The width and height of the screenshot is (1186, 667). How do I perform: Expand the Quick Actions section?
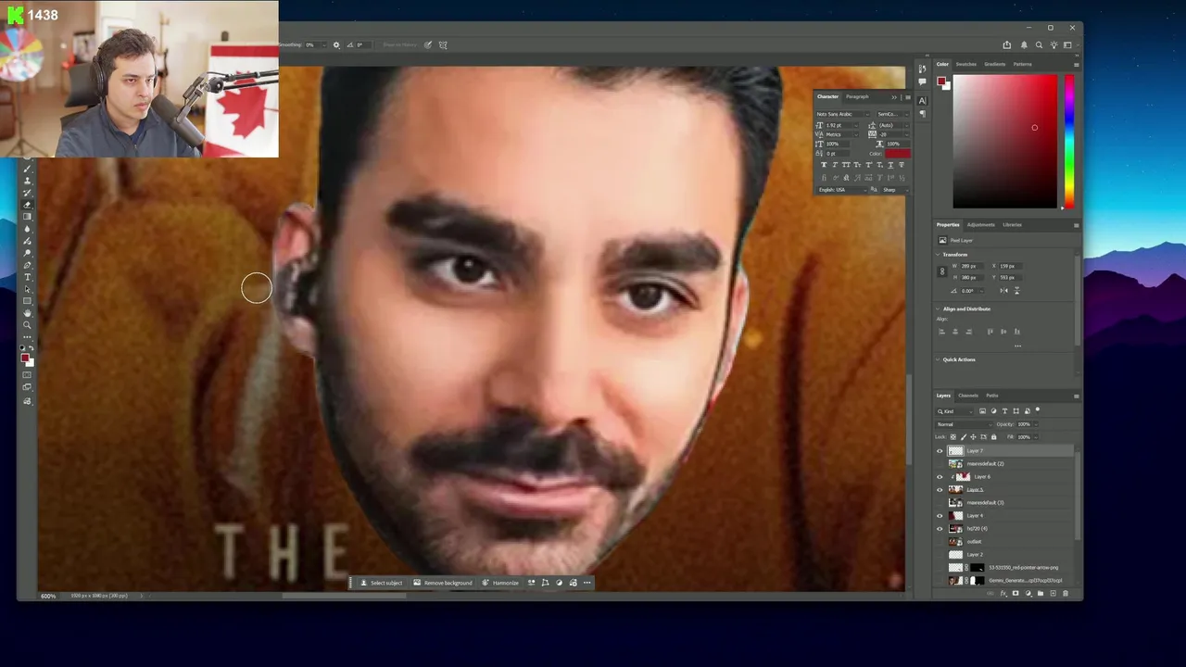[938, 359]
